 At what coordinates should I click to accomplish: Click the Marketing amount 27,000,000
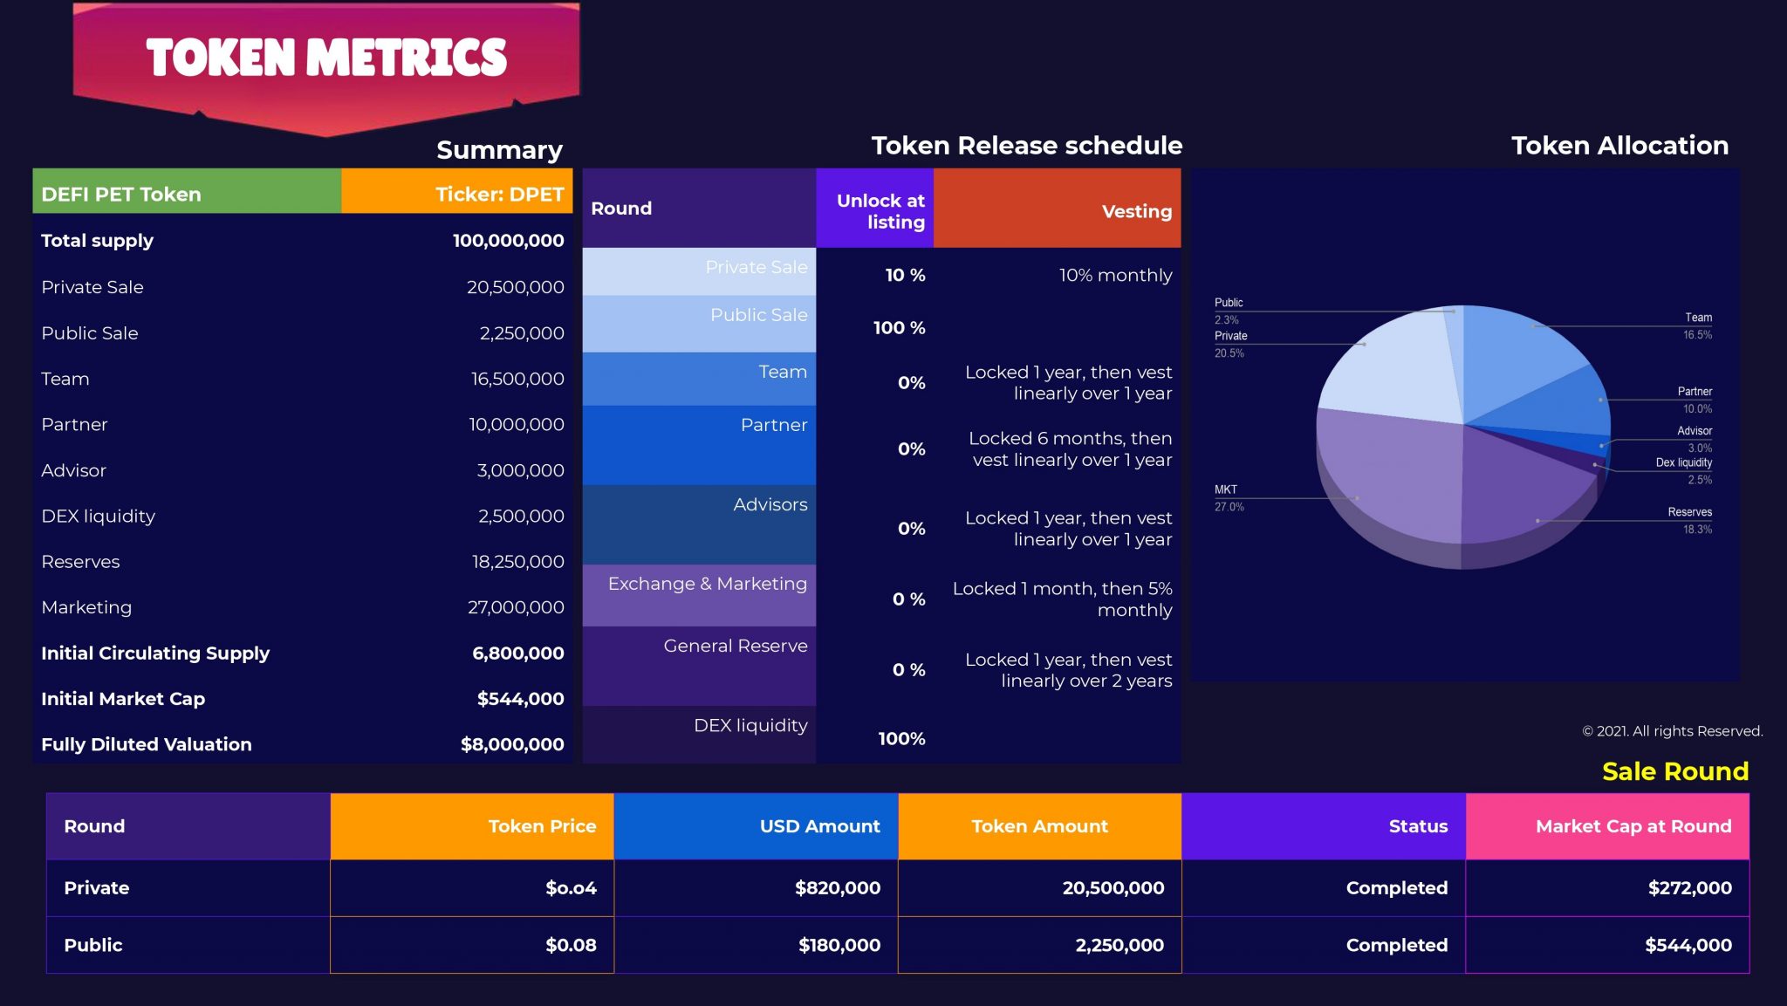point(516,607)
